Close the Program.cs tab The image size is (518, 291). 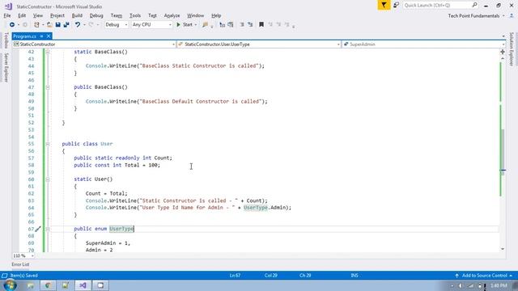49,36
